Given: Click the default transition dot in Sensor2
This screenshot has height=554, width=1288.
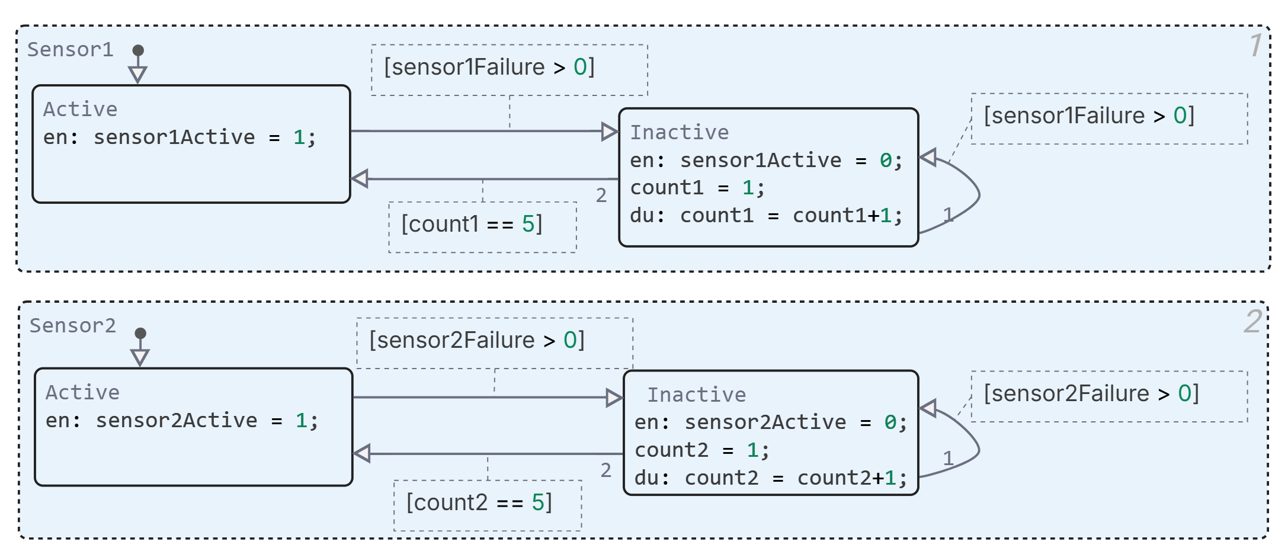Looking at the screenshot, I should (140, 333).
